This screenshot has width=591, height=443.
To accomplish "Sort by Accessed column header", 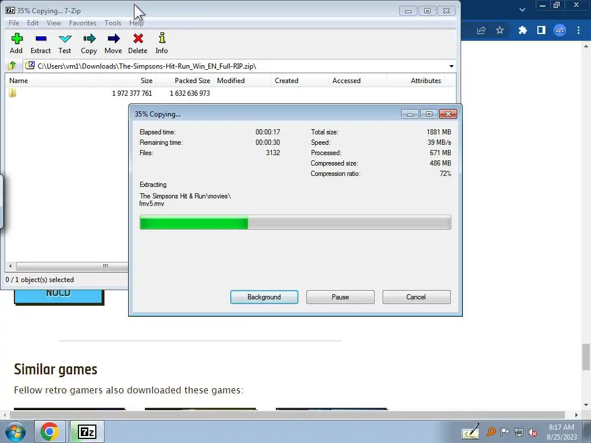I will pyautogui.click(x=357, y=81).
